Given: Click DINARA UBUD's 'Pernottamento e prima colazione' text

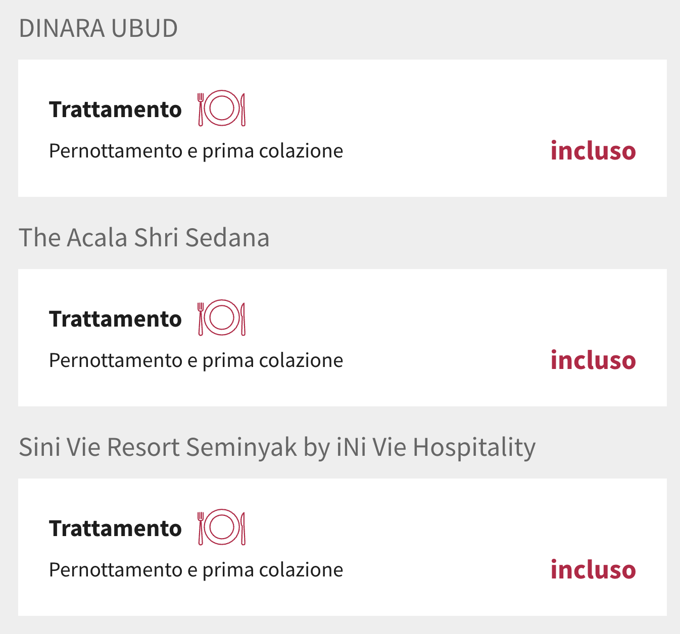Looking at the screenshot, I should point(196,151).
